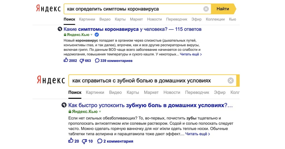Click lock icon beside coronavirus result source
This screenshot has width=285, height=149.
(65, 35)
